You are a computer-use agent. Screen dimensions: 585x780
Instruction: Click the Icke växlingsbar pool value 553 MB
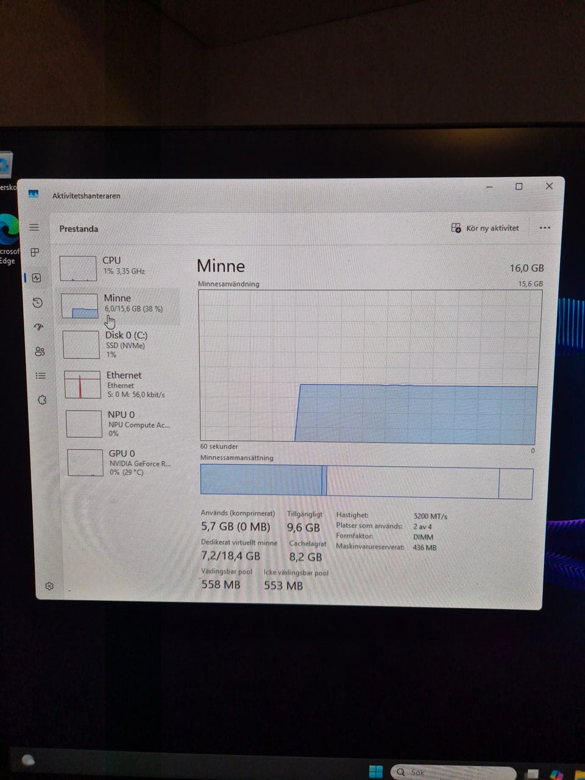tap(283, 586)
